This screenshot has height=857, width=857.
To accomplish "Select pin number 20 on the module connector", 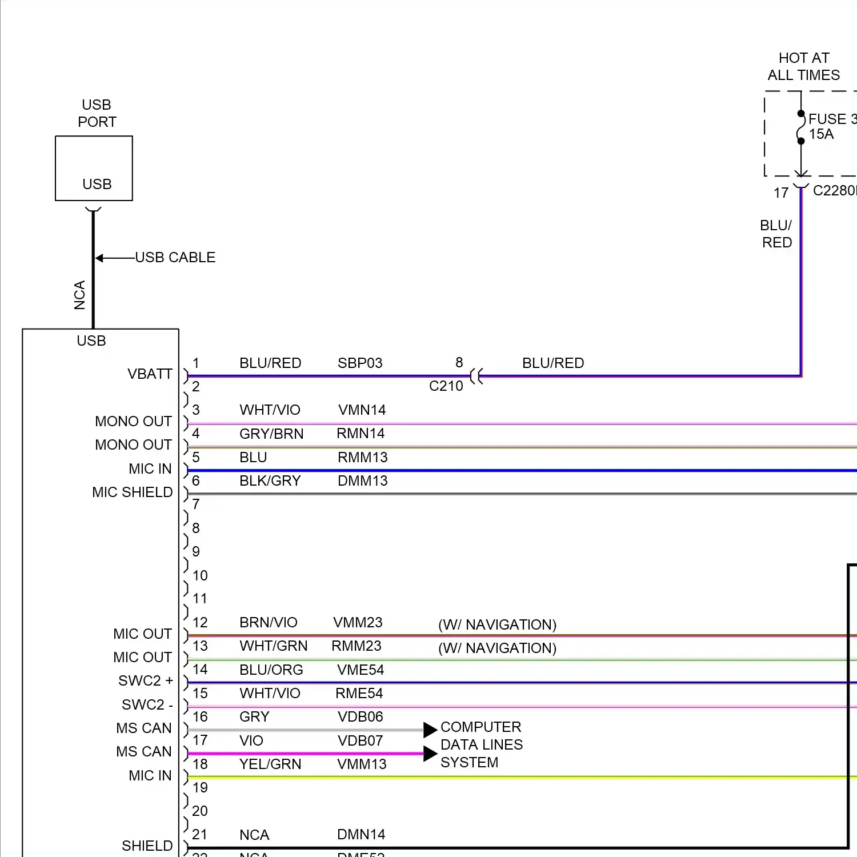I will coord(200,811).
